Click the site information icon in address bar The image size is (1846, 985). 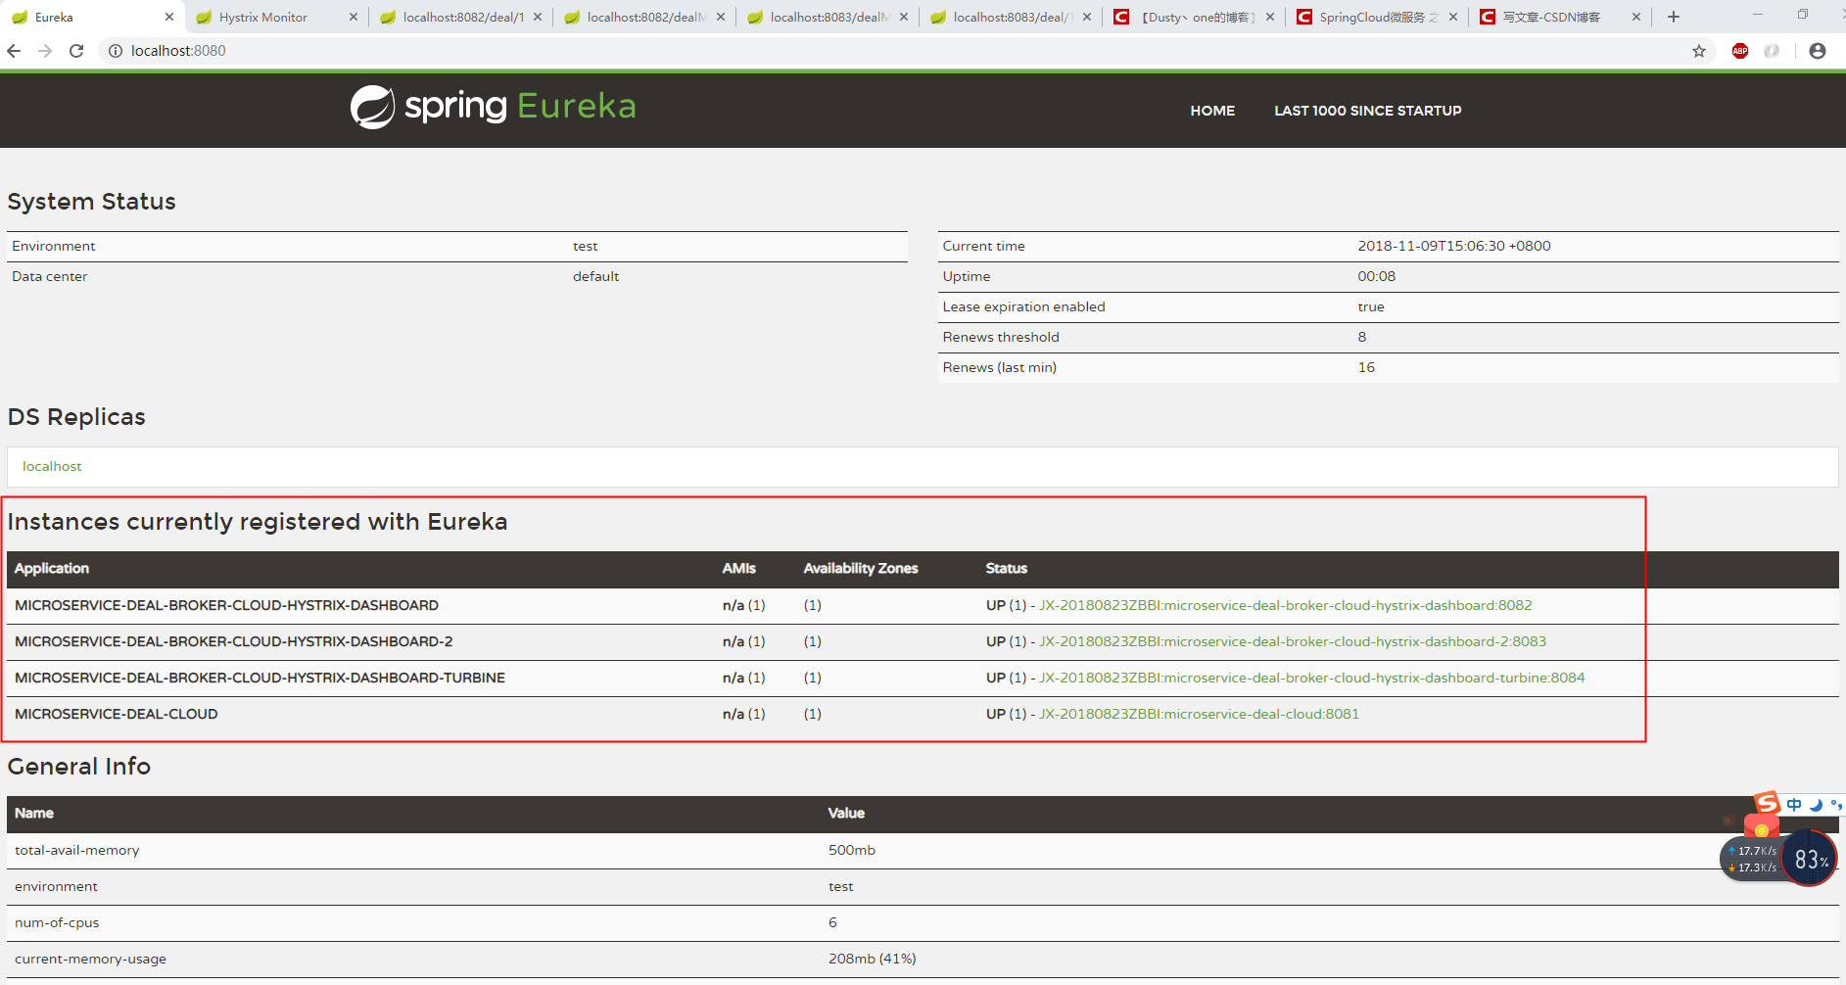coord(116,51)
